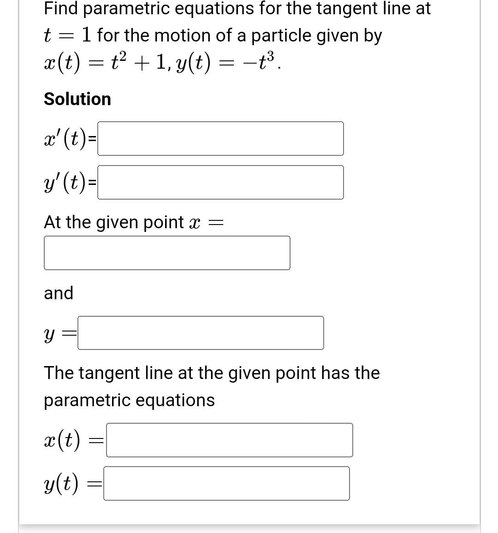Click the 'and' text between the answer boxes
Viewport: 498px width, 533px height.
click(58, 293)
